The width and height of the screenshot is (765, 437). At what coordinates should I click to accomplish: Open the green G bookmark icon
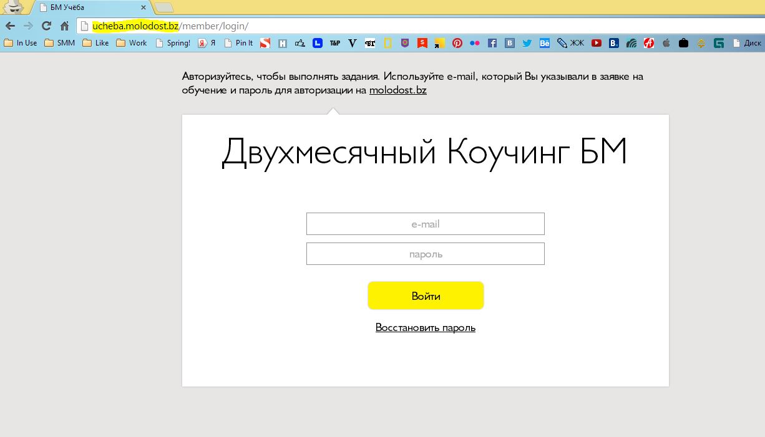coord(719,43)
